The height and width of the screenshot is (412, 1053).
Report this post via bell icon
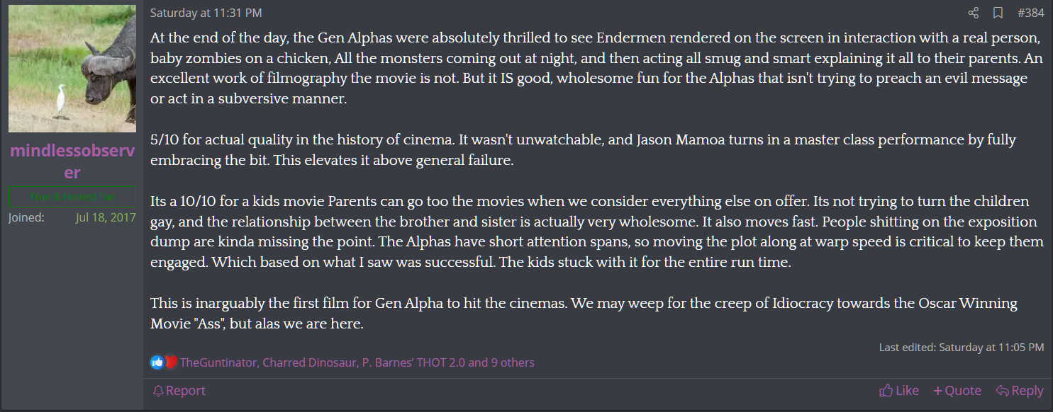(x=179, y=391)
